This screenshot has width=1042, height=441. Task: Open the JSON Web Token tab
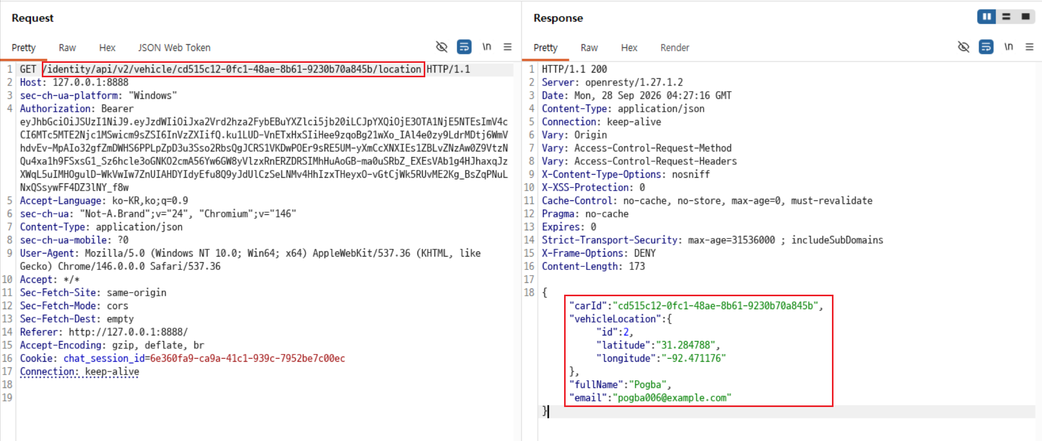174,48
